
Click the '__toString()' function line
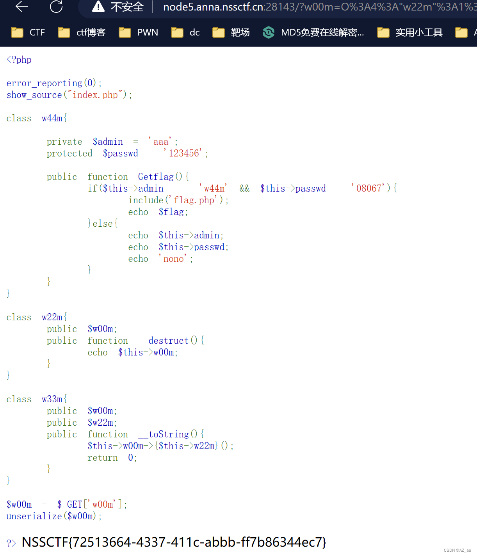coord(125,434)
